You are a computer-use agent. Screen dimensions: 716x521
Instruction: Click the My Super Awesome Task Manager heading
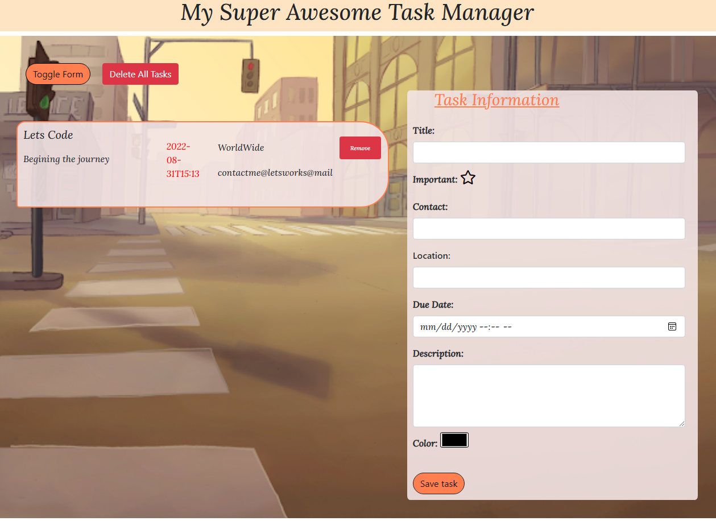point(357,13)
